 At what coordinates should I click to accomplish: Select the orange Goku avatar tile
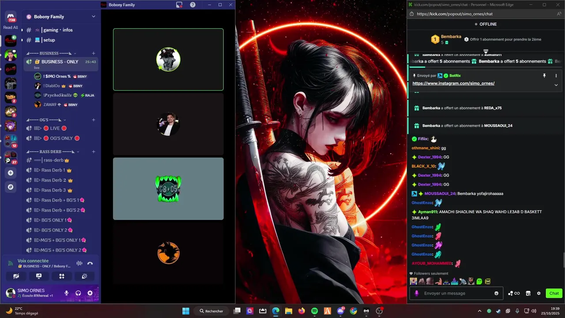pos(168,253)
